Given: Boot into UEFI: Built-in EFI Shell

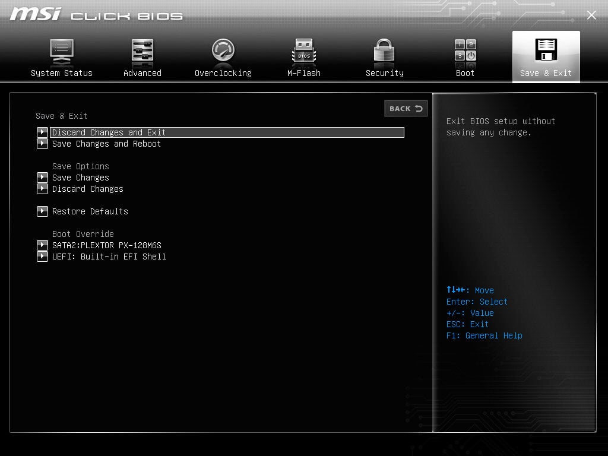Looking at the screenshot, I should pyautogui.click(x=109, y=256).
